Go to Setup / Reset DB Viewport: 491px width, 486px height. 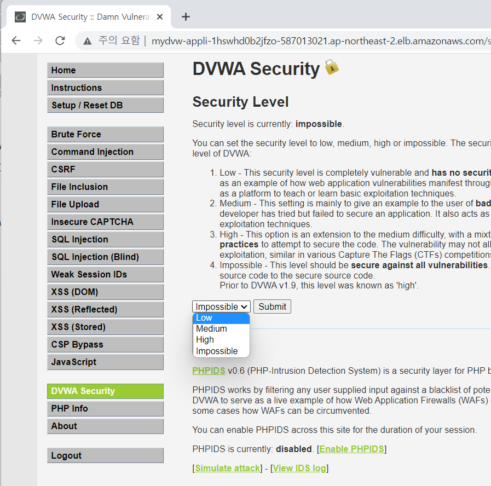[x=105, y=105]
